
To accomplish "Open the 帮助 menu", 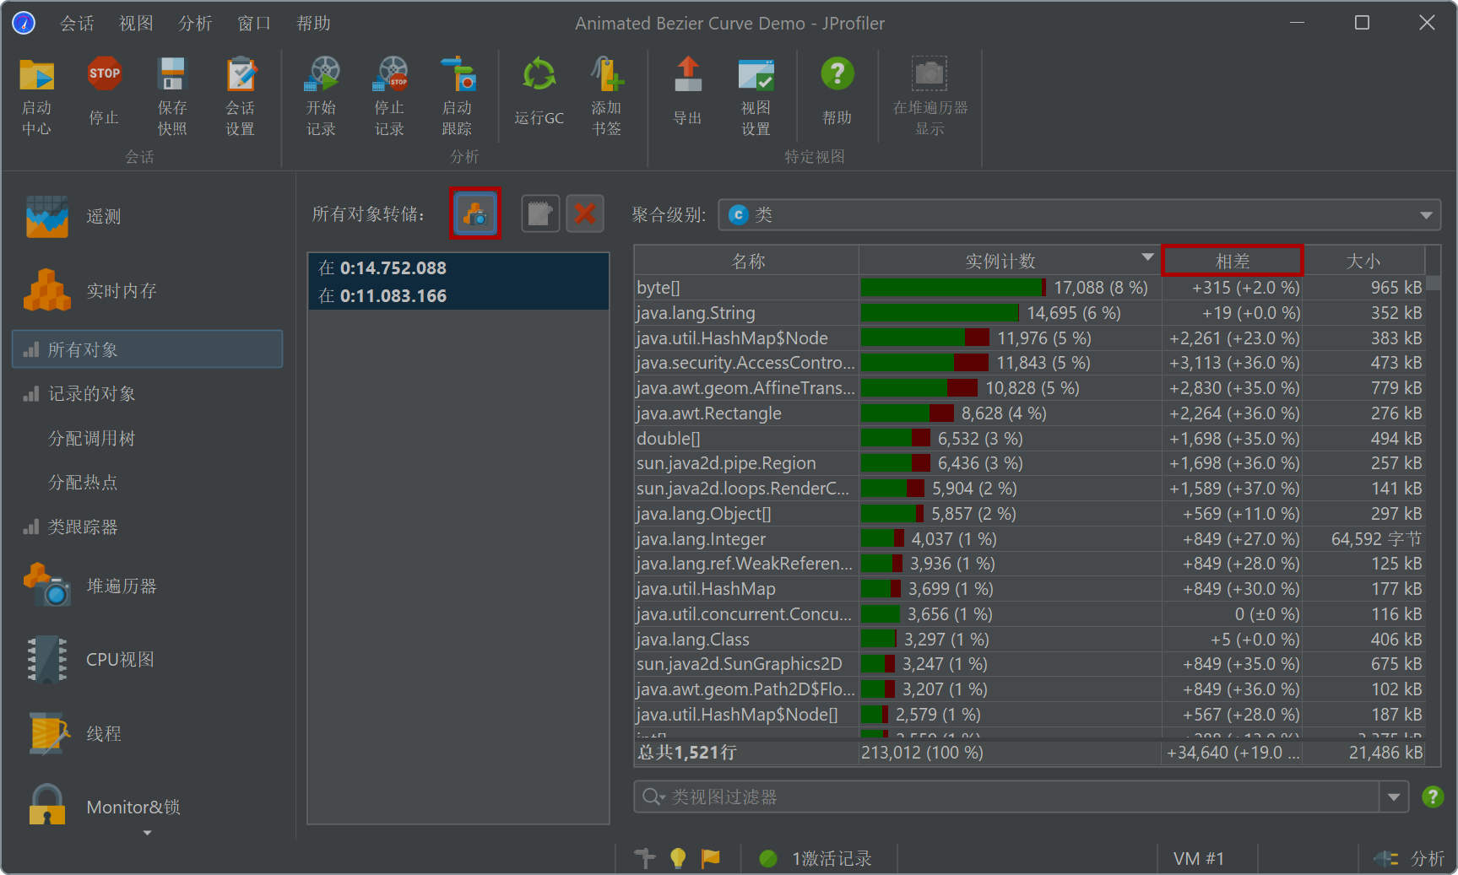I will pos(314,24).
